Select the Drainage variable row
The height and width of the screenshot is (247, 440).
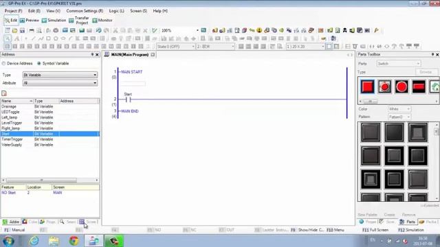[50, 106]
